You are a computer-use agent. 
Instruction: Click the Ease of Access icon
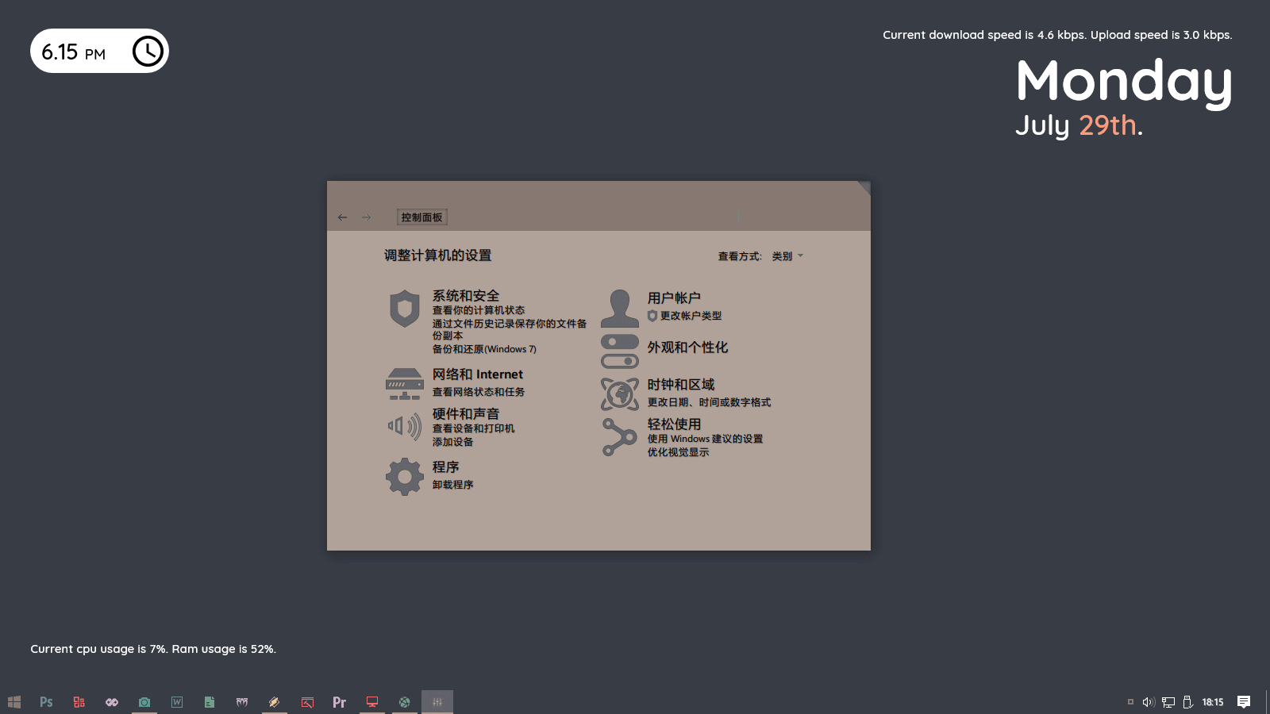pyautogui.click(x=619, y=437)
